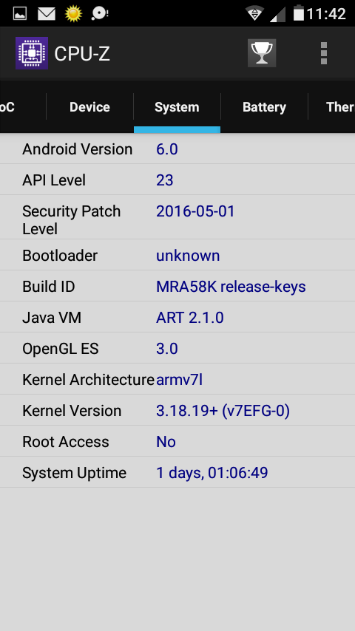Select the Root Access row
This screenshot has width=355, height=631.
coord(177,442)
